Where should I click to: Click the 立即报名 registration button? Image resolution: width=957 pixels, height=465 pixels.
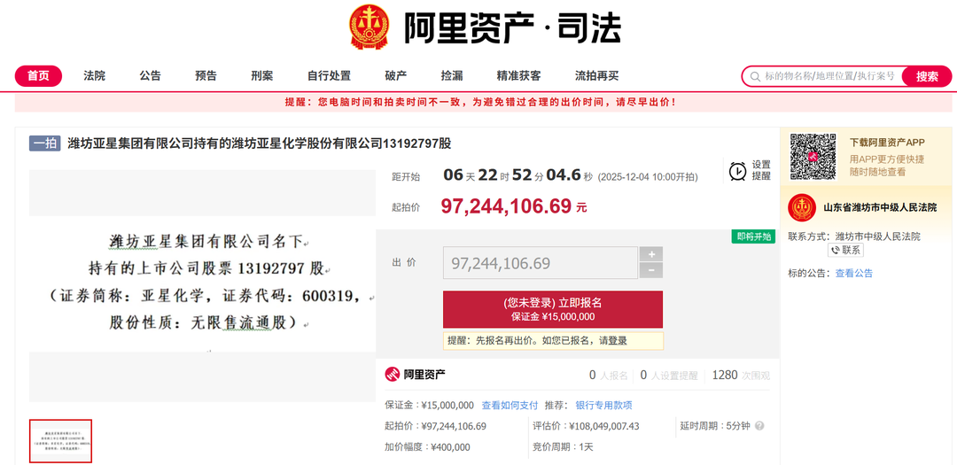point(552,309)
